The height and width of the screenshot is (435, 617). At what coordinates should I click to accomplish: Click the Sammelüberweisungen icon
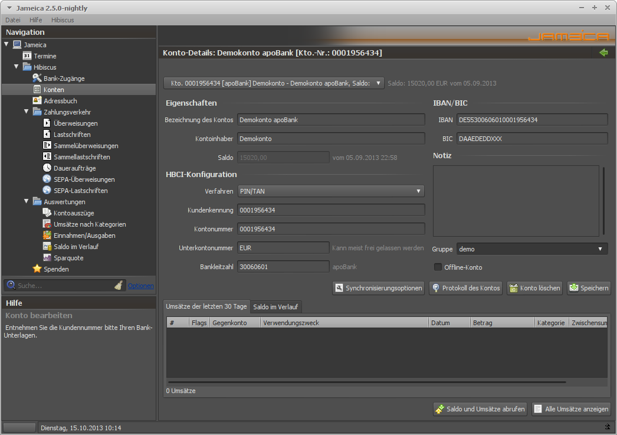47,145
